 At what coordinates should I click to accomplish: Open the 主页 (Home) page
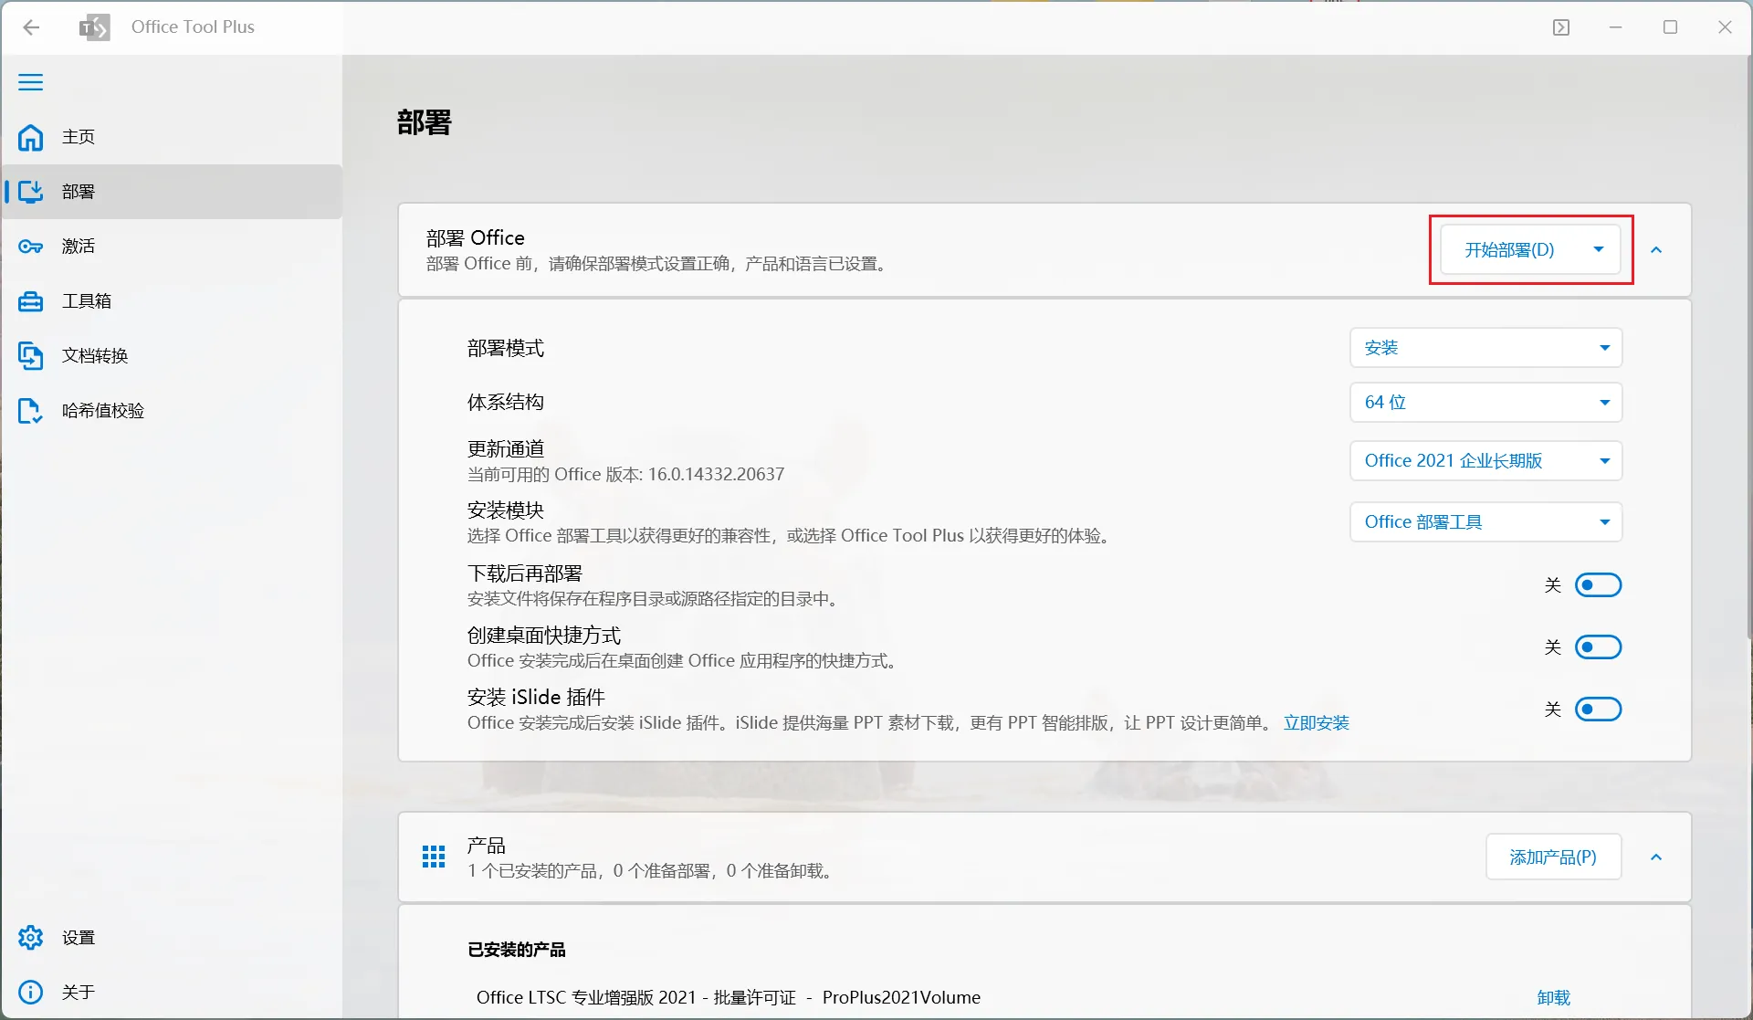coord(78,137)
